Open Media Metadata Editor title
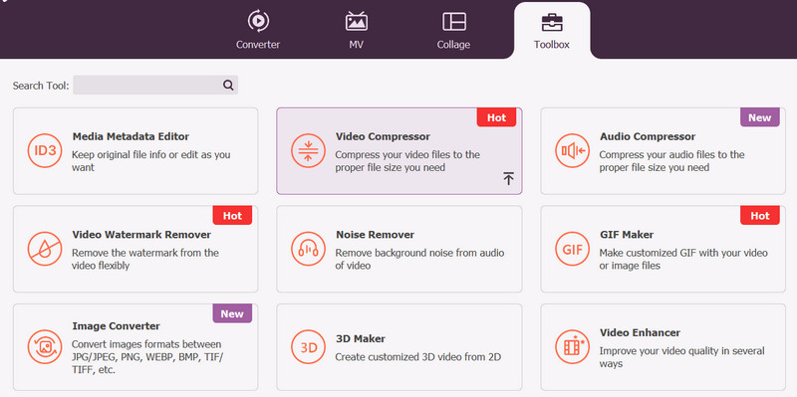Image resolution: width=797 pixels, height=397 pixels. click(x=131, y=136)
